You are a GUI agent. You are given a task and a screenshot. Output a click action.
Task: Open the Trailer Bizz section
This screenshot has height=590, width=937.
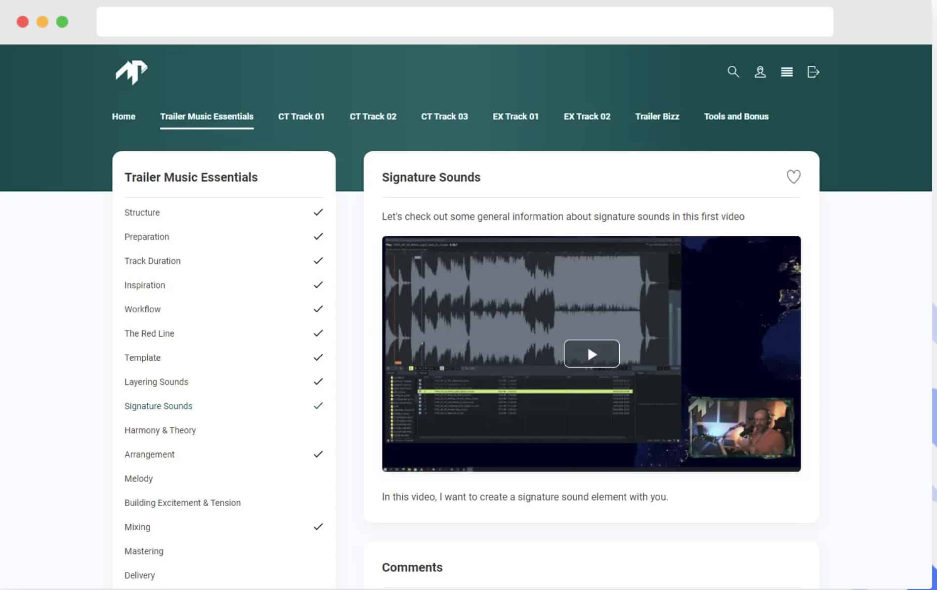pos(657,117)
